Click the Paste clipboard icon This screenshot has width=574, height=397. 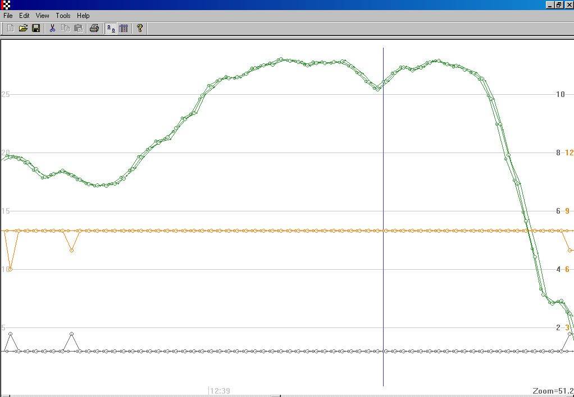coord(78,28)
